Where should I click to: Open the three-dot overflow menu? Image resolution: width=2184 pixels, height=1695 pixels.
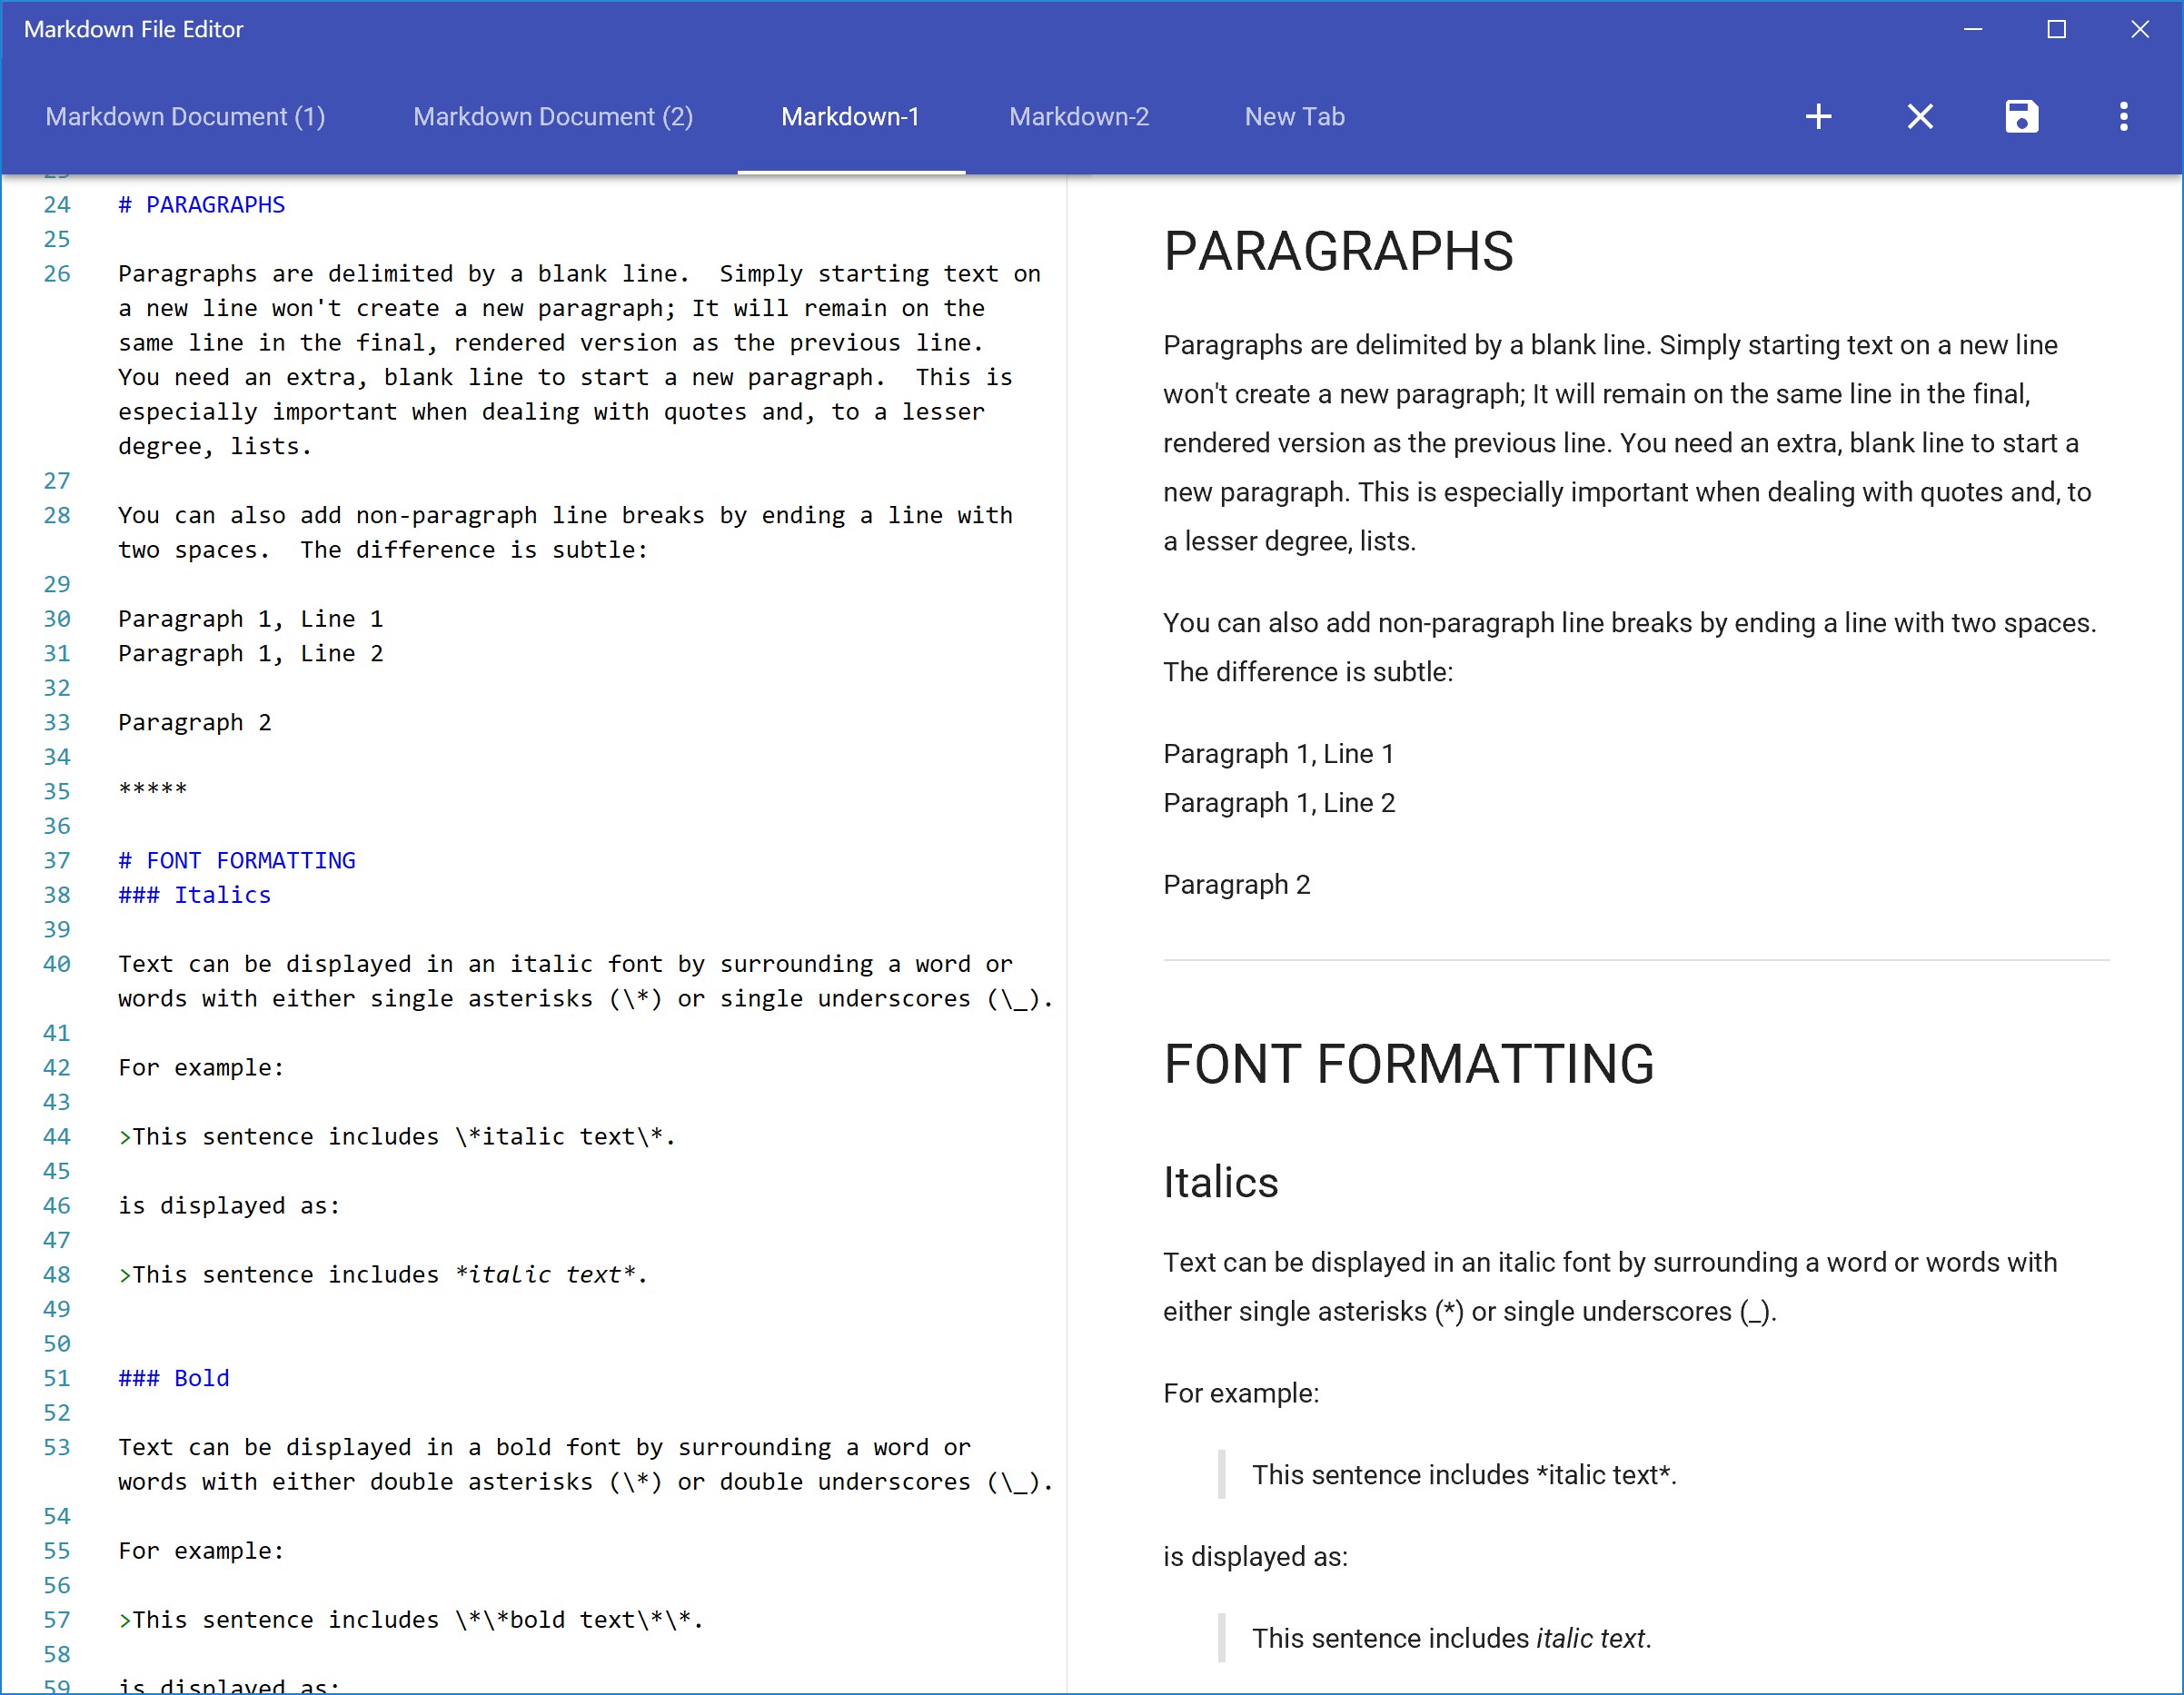point(2123,117)
